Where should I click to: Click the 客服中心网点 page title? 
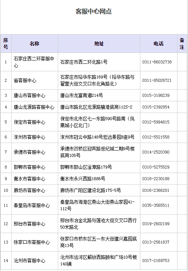tap(93, 11)
